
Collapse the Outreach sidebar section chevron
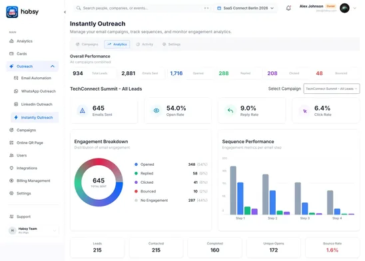pyautogui.click(x=53, y=67)
